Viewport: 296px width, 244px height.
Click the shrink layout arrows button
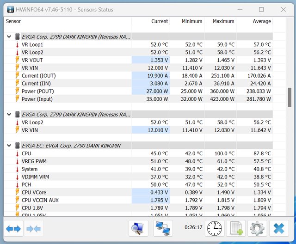pos(34,228)
